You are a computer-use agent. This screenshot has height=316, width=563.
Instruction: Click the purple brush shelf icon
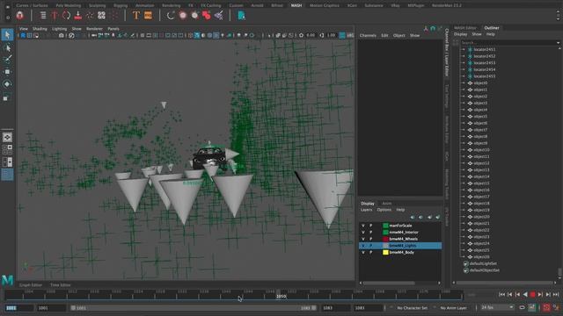coord(218,16)
